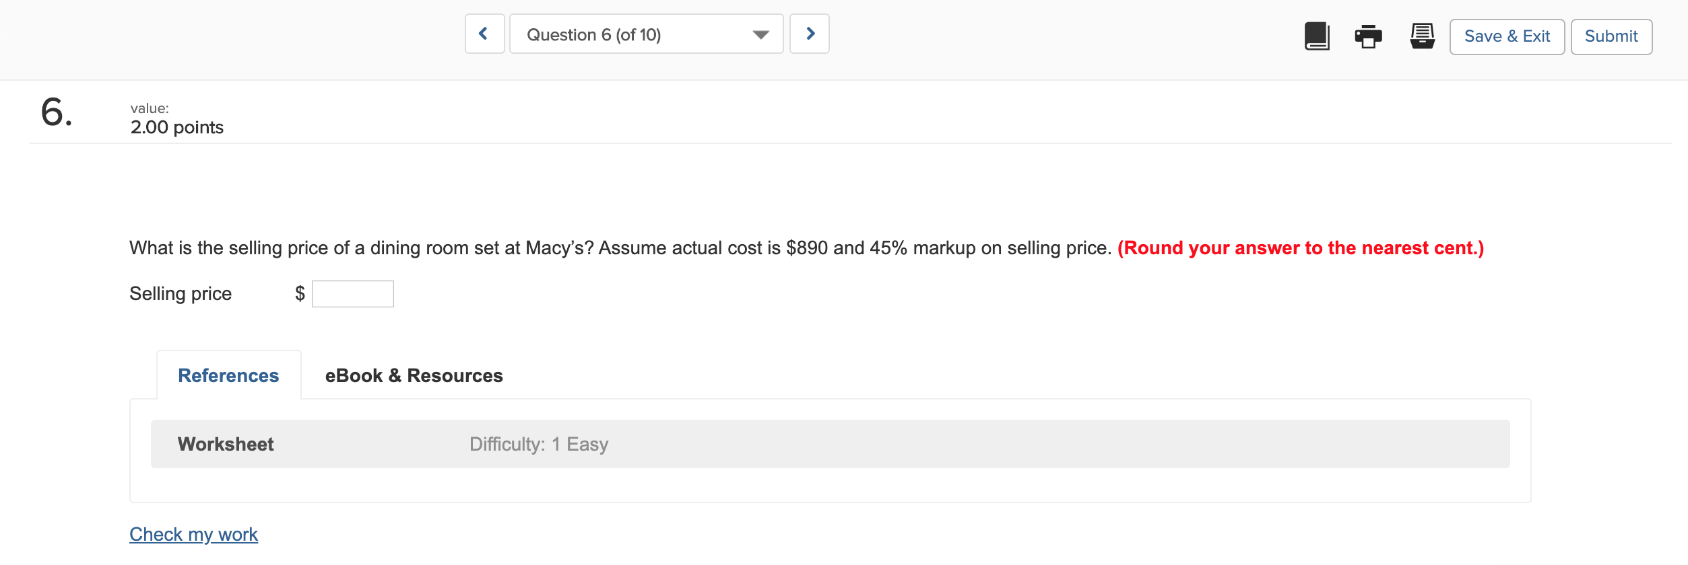Go to the previous question arrow
Screen dimensions: 1688x565
484,34
